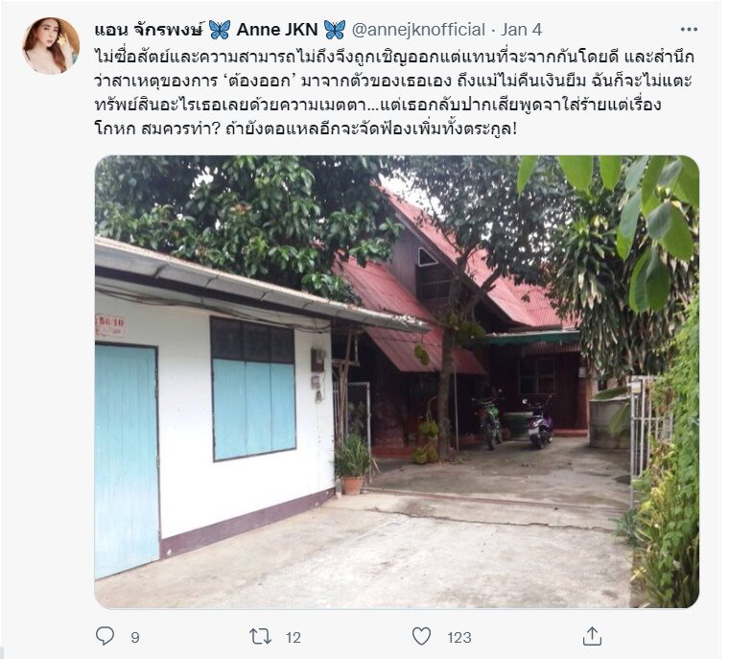
Task: Like the tweet with the heart icon
Action: (x=422, y=636)
